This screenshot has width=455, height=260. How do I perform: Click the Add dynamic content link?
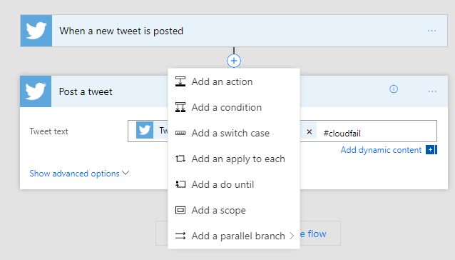pos(381,150)
